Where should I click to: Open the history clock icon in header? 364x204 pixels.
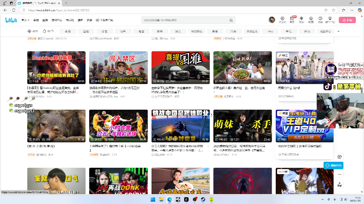[320, 20]
